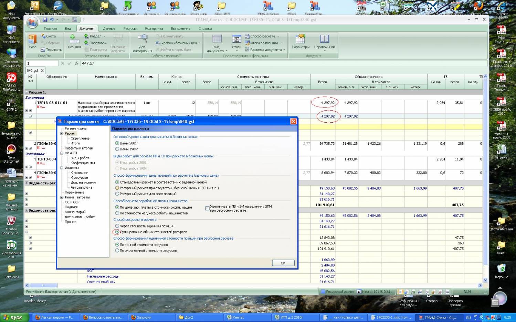Image resolution: width=516 pixels, height=322 pixels.
Task: Select Через стоимость единицы позиции option
Action: [117, 226]
